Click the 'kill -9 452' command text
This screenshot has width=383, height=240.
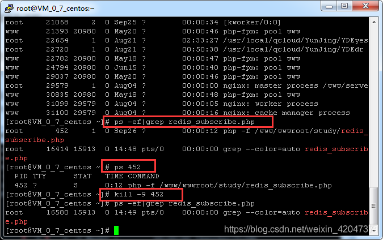click(x=139, y=195)
